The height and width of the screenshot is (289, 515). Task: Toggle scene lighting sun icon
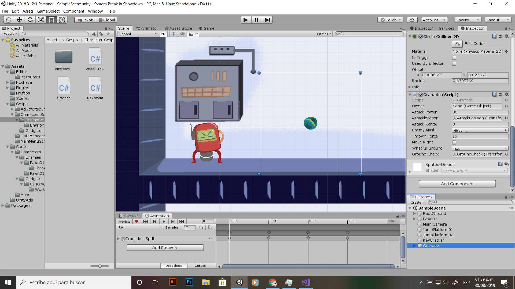174,34
